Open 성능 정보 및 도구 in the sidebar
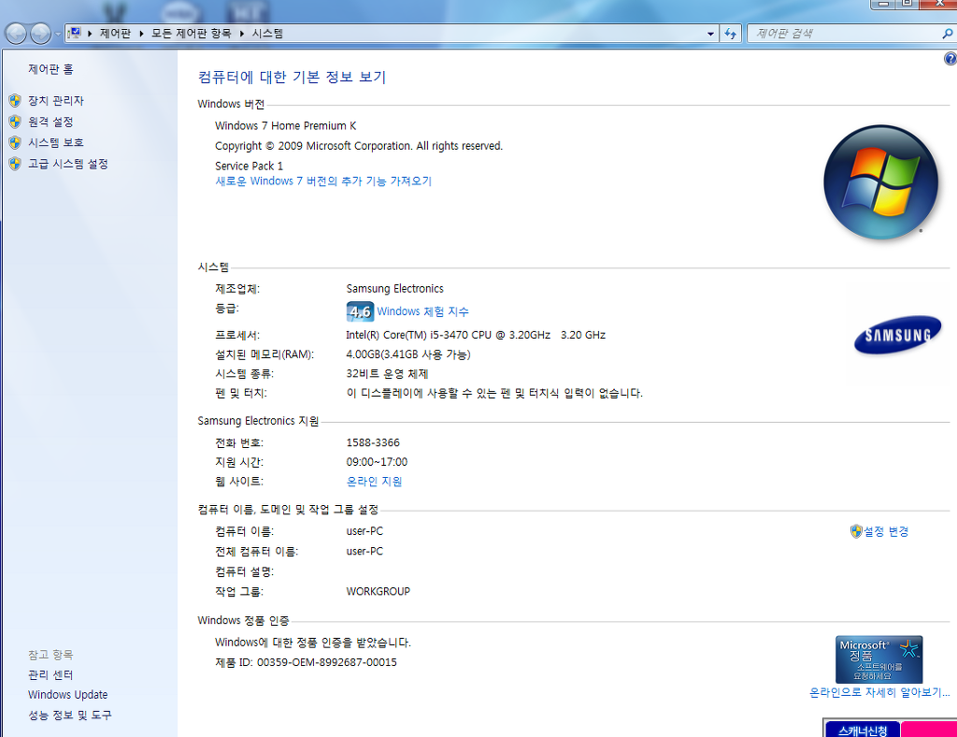957x737 pixels. [69, 715]
